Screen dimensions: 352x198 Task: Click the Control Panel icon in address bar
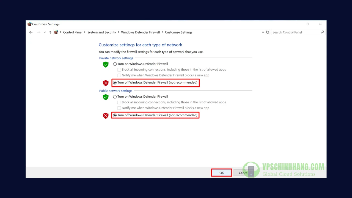click(x=56, y=32)
